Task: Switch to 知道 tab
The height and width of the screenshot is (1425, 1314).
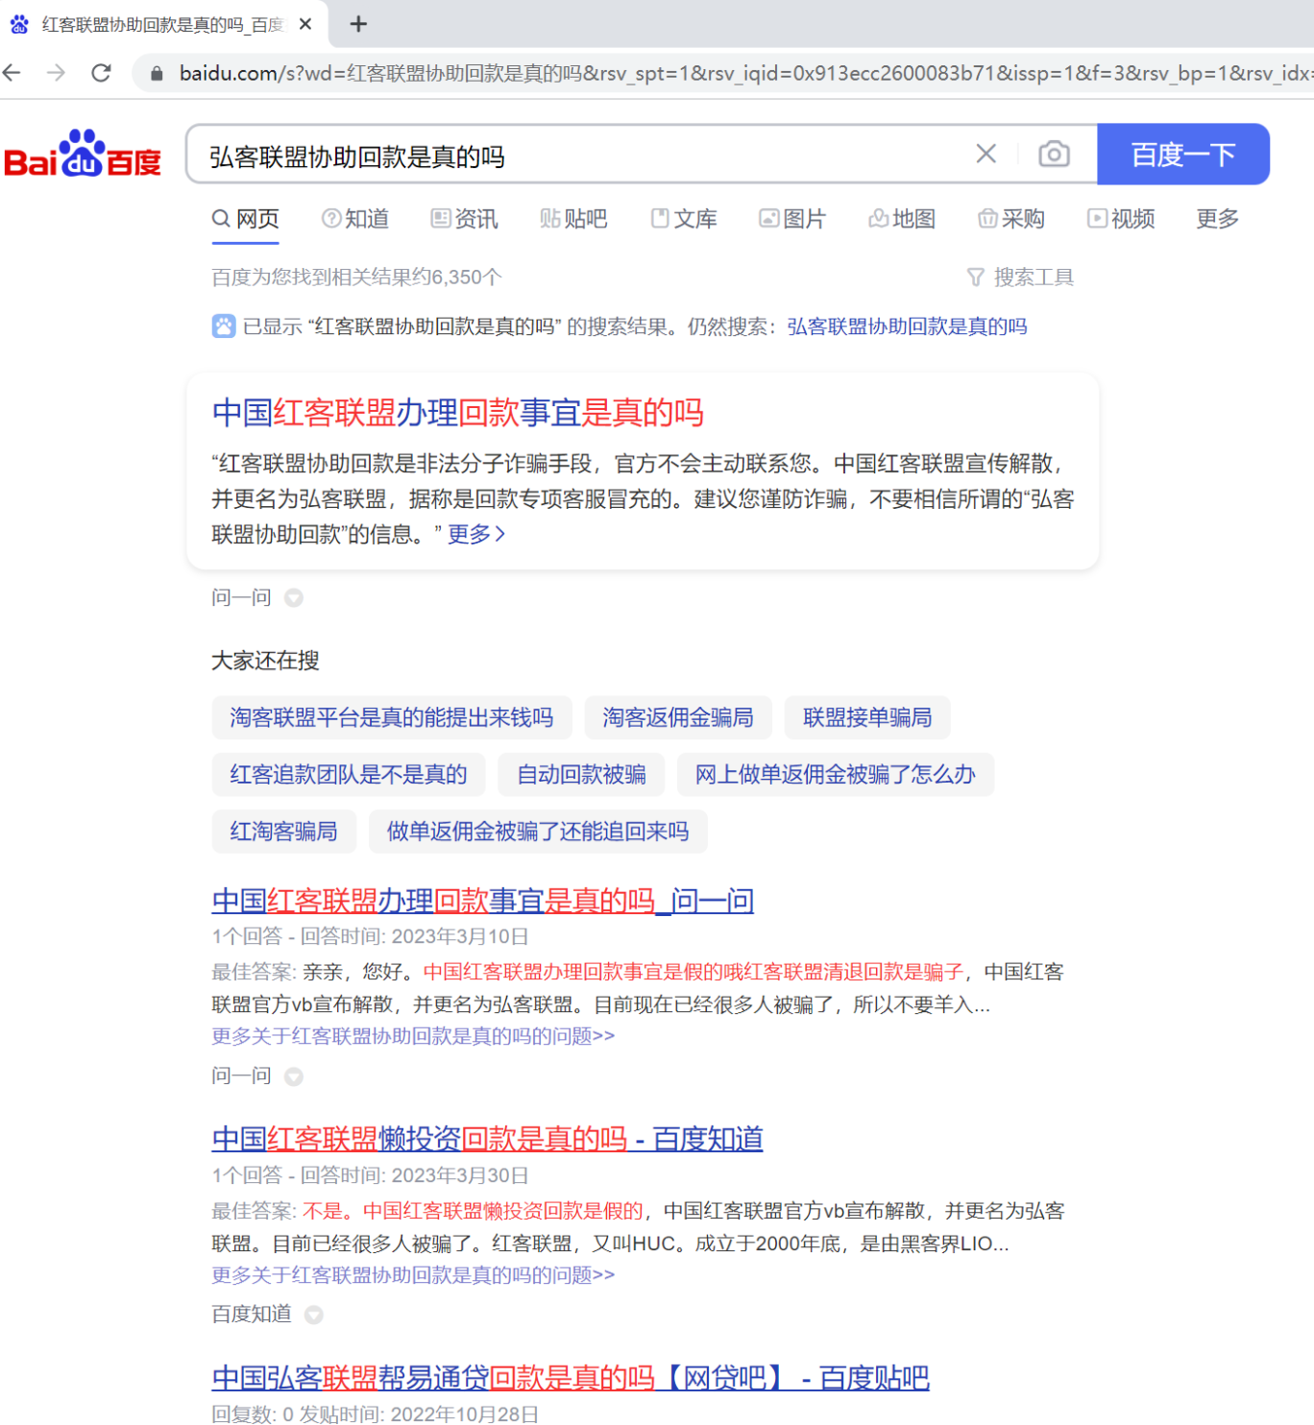Action: pyautogui.click(x=355, y=219)
